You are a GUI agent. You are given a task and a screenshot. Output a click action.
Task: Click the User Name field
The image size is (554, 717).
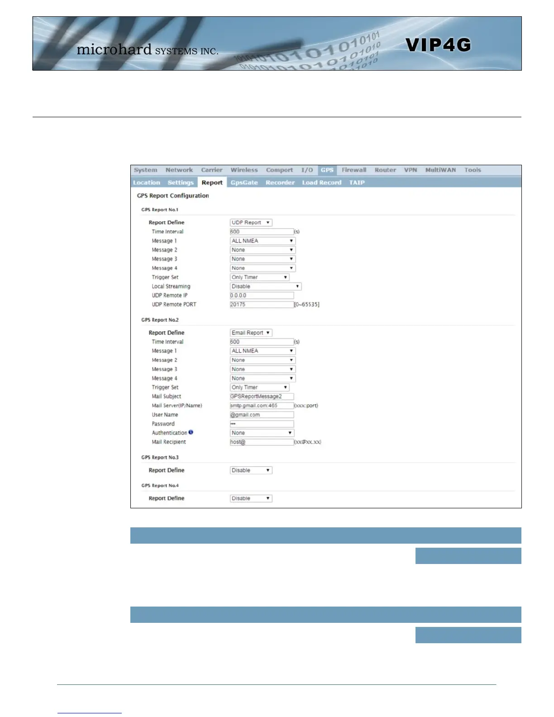pos(262,415)
